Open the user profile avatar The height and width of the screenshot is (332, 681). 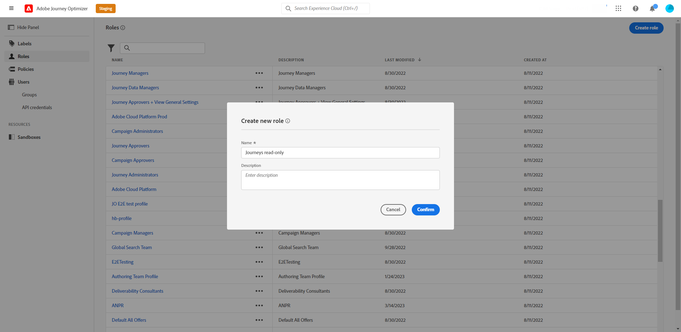point(670,9)
